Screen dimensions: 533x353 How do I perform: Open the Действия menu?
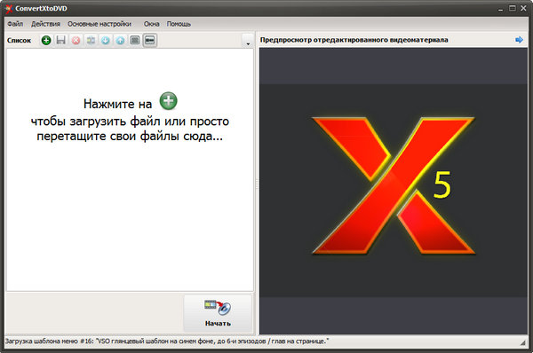(45, 24)
